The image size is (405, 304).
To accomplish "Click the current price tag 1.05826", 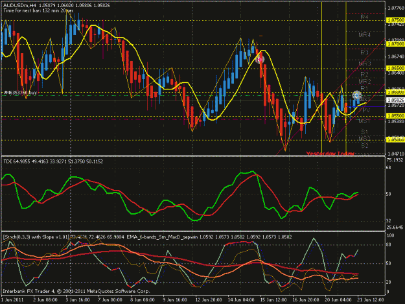I will 395,100.
